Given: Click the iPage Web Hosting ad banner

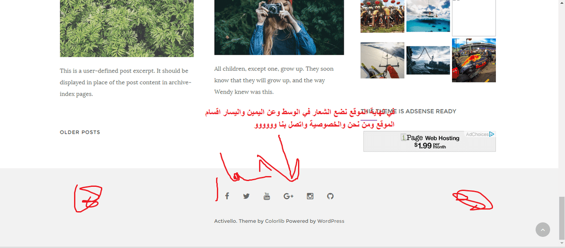Looking at the screenshot, I should (x=429, y=141).
